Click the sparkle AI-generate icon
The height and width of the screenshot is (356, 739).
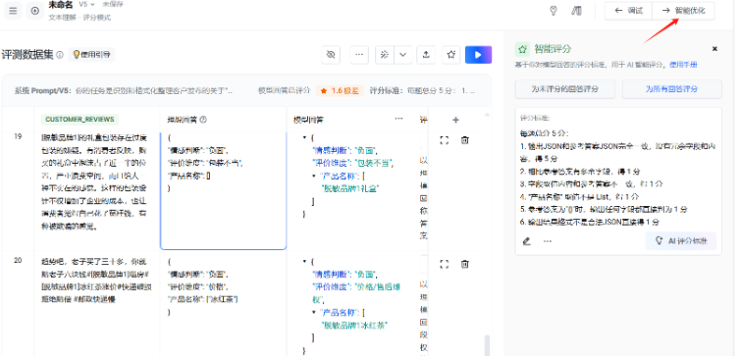(x=385, y=55)
